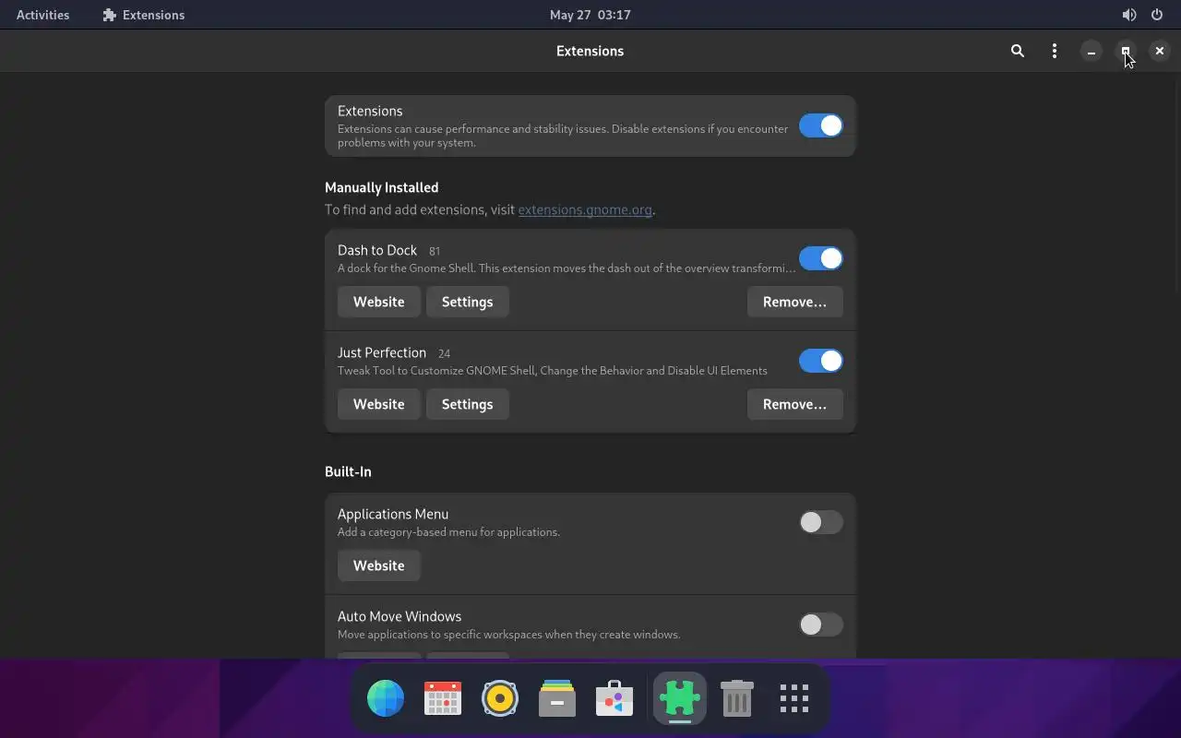Enable the Auto Move Windows extension
Image resolution: width=1181 pixels, height=738 pixels.
point(820,625)
